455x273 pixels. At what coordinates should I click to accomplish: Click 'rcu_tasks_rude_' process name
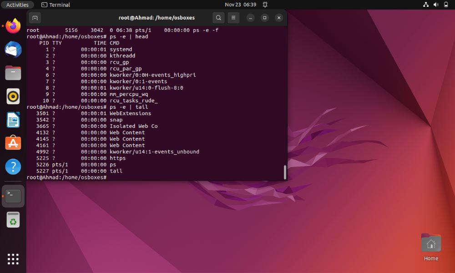click(133, 101)
